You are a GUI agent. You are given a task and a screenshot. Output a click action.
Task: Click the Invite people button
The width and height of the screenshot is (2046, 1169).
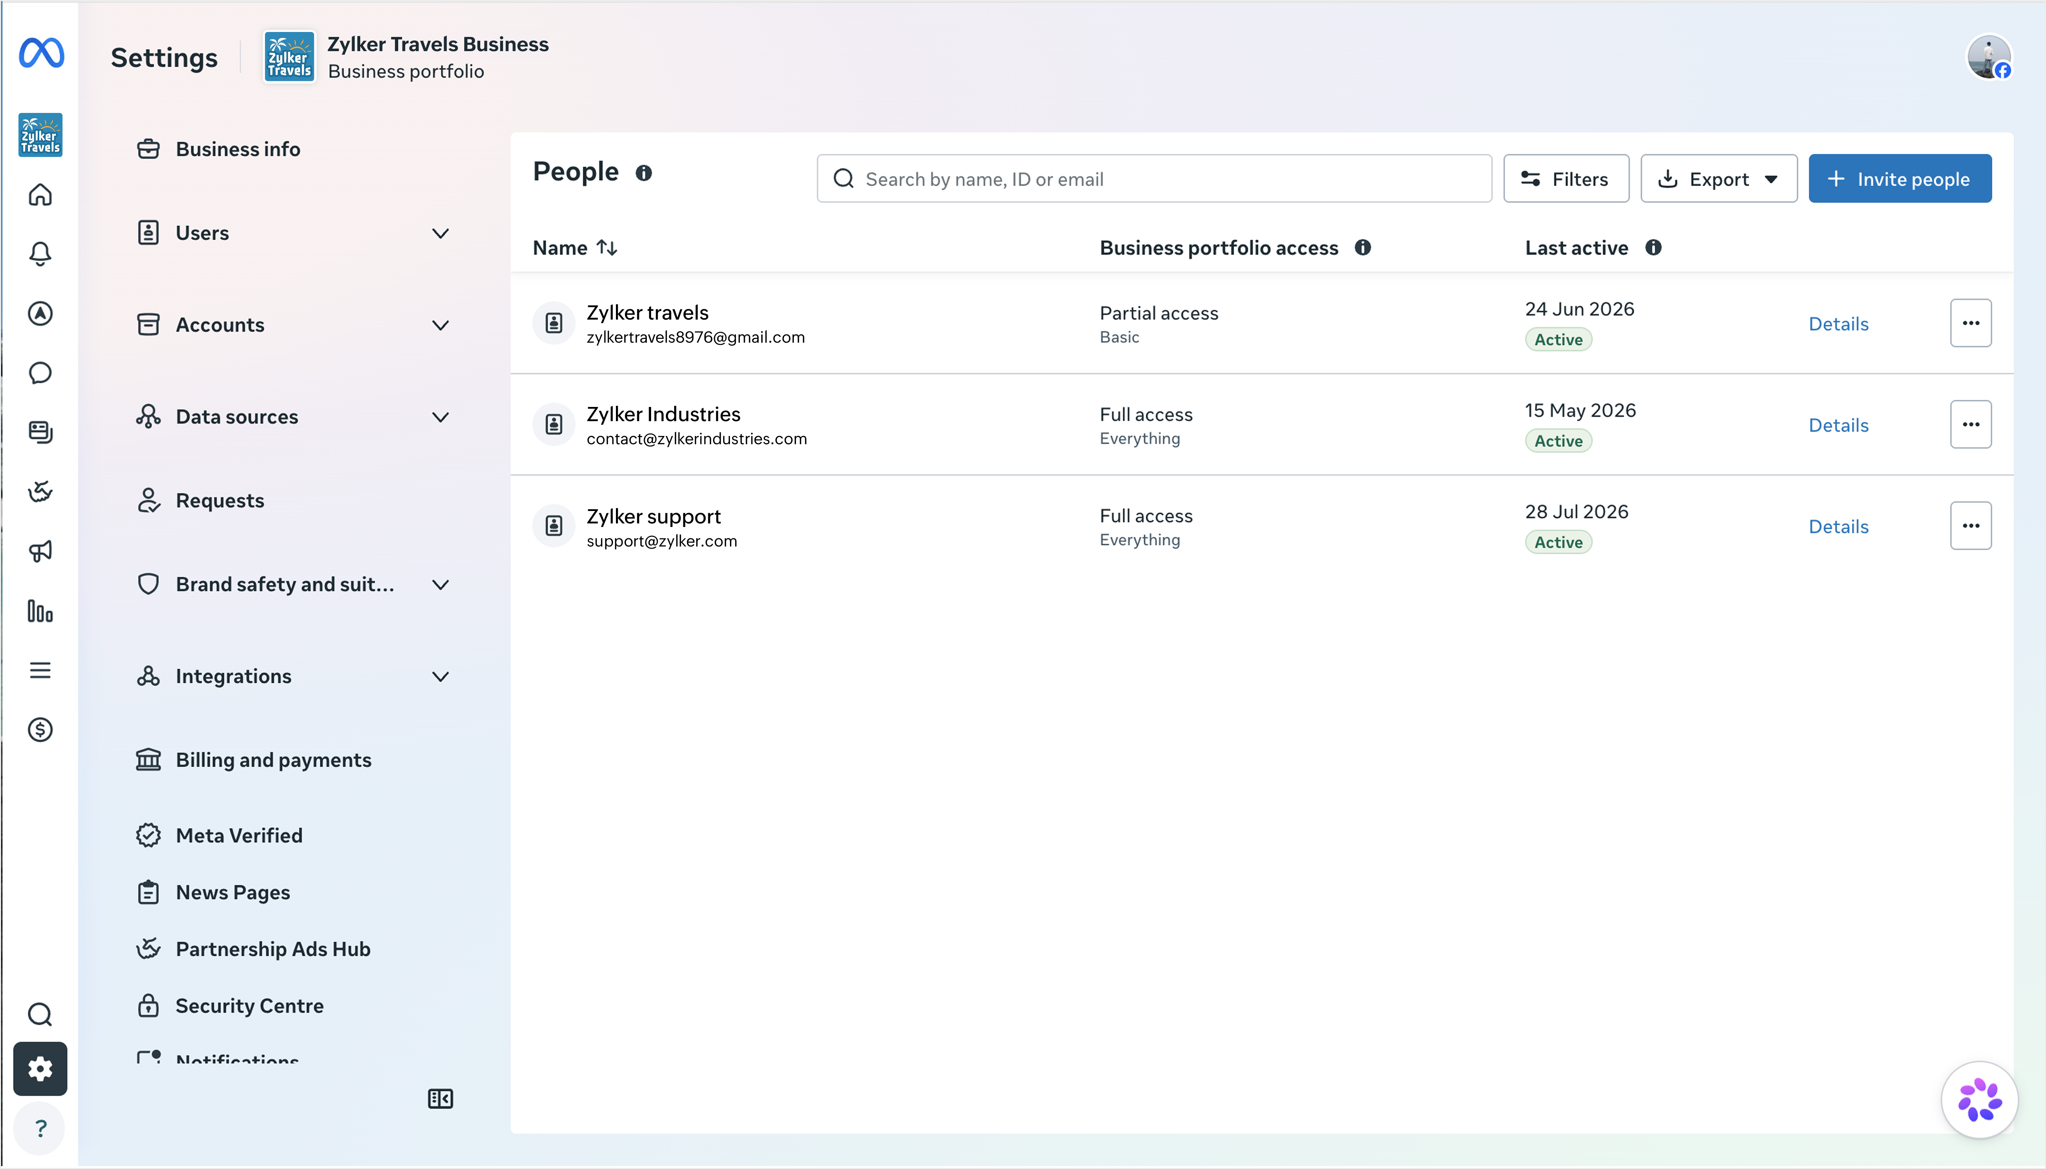coord(1900,178)
